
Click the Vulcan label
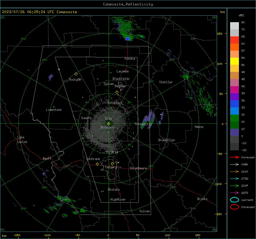[x=144, y=211]
